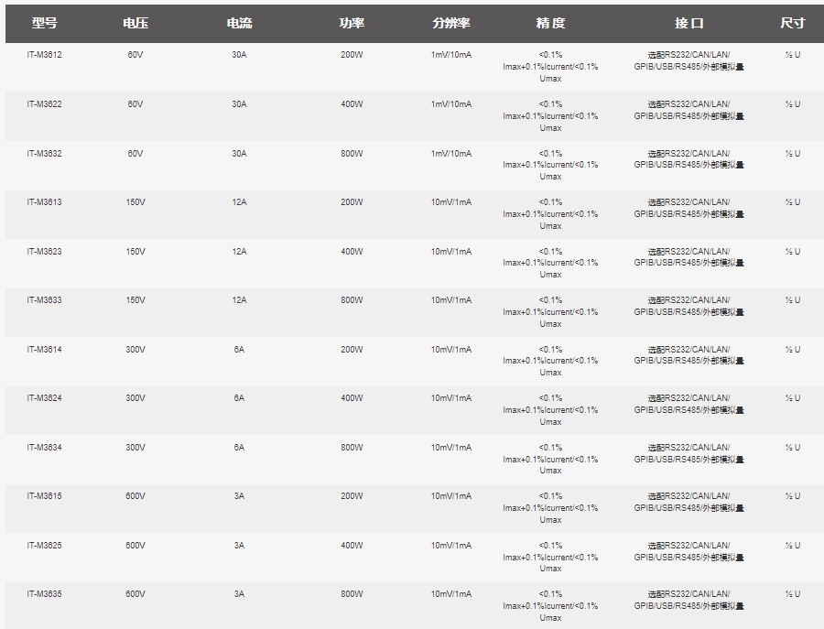Click the 600V voltage cell for IT-M3615
The height and width of the screenshot is (629, 824).
136,496
